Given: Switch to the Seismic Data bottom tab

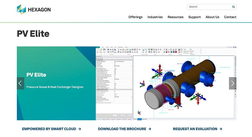Looking at the screenshot, I should (x=124, y=119).
